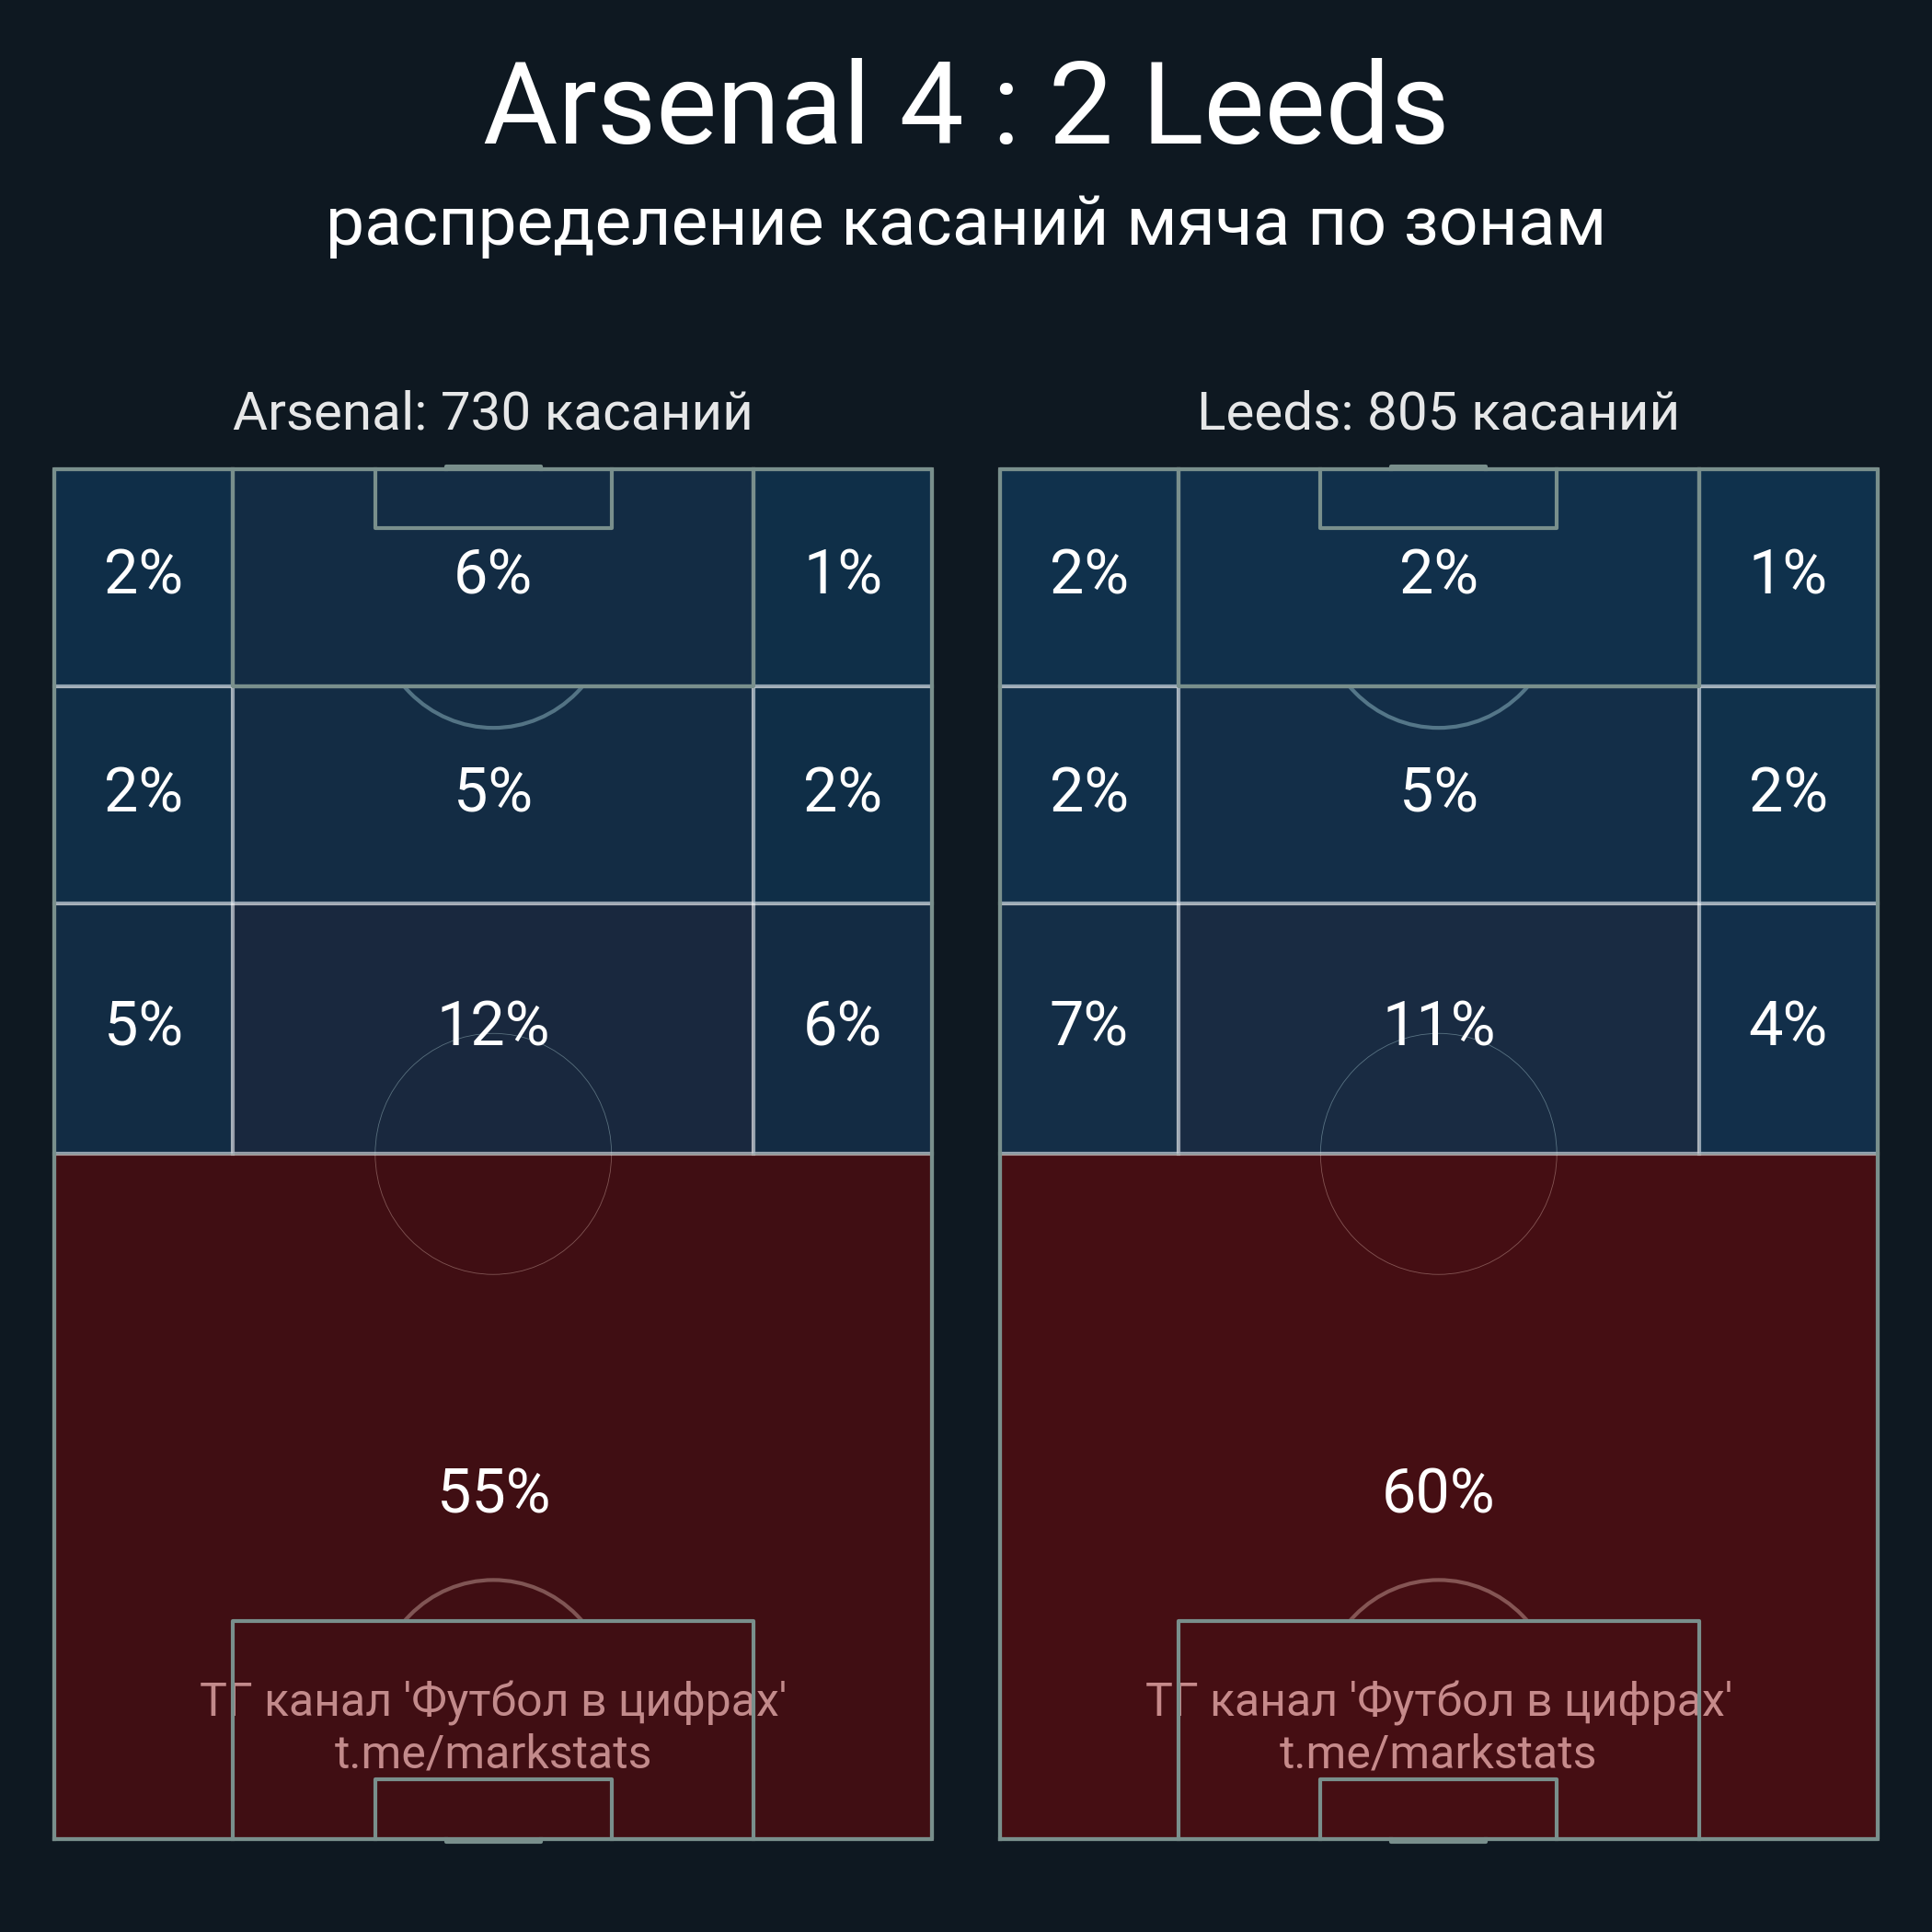1932x1932 pixels.
Task: Click the "ТГ канал 'Футбол в цифрах'" text on Arsenal pitch
Action: coord(492,1700)
